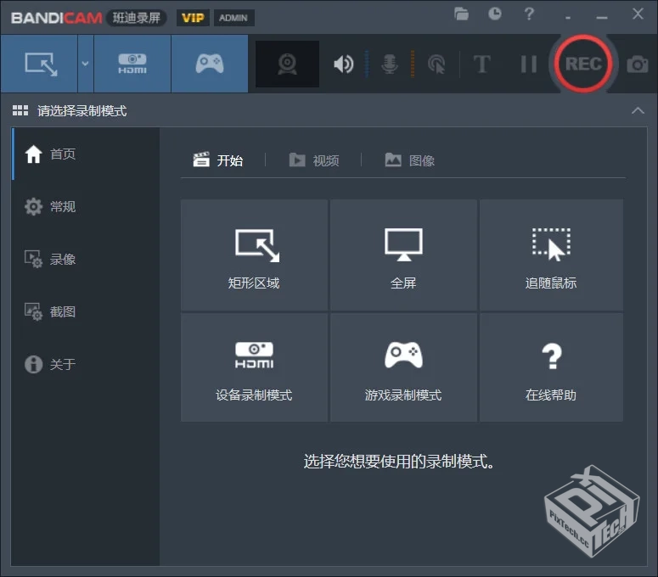
Task: Open 常规 general settings sidebar item
Action: [x=86, y=206]
